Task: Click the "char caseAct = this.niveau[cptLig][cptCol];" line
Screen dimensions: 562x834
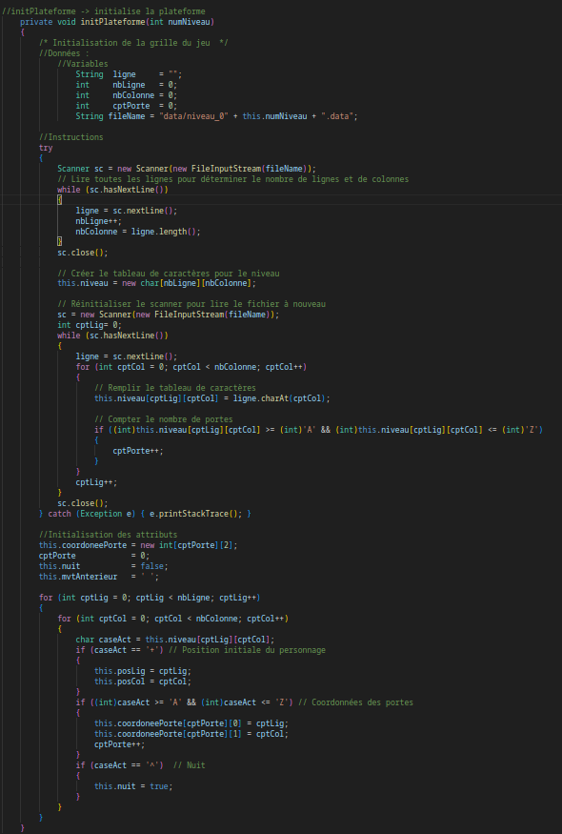Action: (175, 639)
